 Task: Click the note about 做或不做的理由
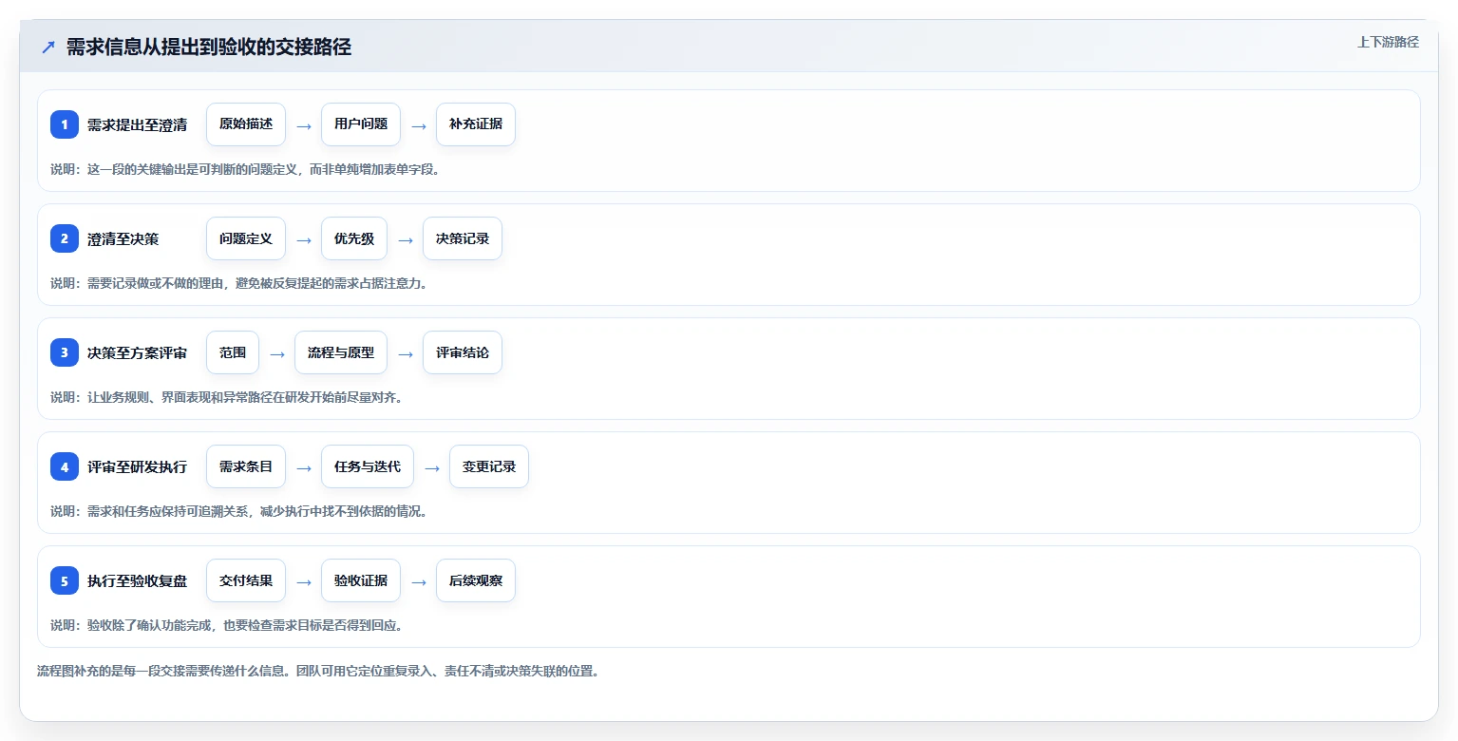[x=238, y=283]
